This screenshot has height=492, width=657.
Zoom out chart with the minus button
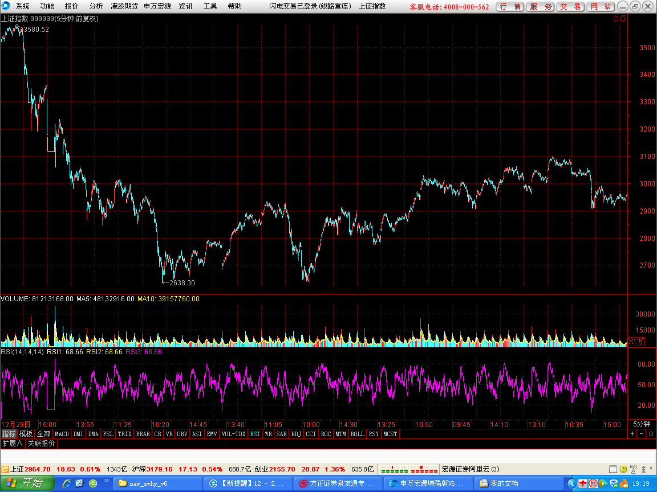click(x=642, y=434)
